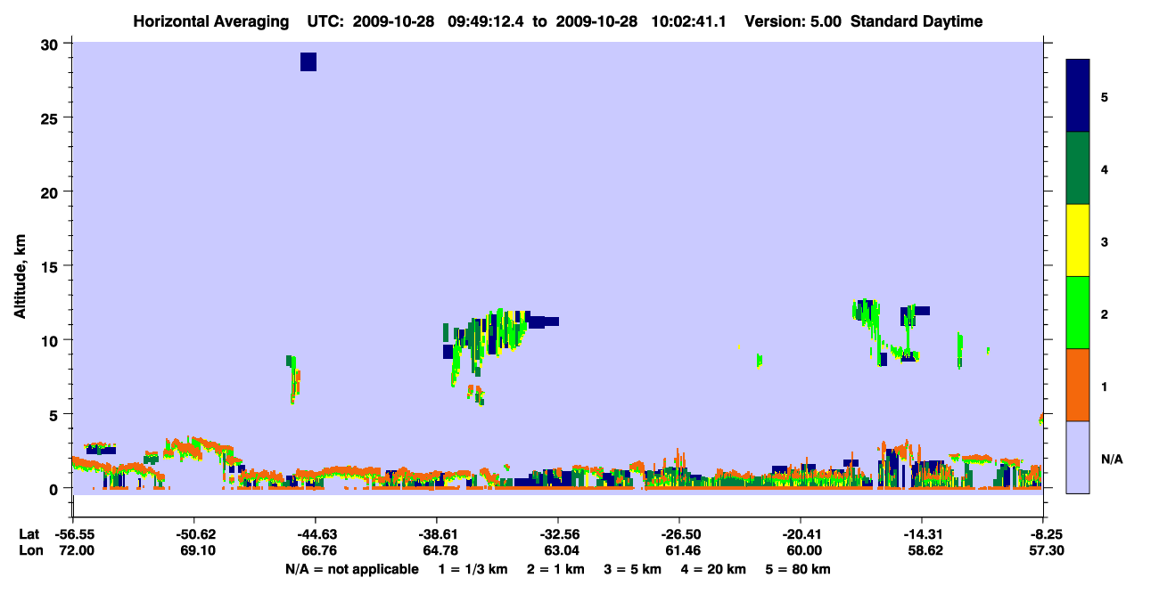Image resolution: width=1159 pixels, height=594 pixels.
Task: Click the latitude value -26.50
Action: 679,534
